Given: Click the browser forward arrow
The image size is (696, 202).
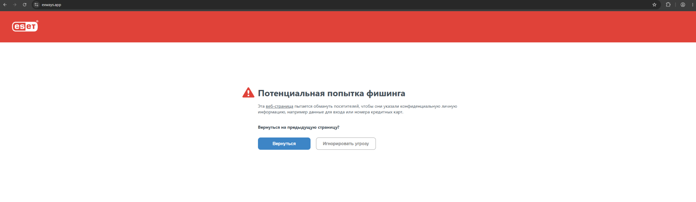Looking at the screenshot, I should (x=15, y=5).
